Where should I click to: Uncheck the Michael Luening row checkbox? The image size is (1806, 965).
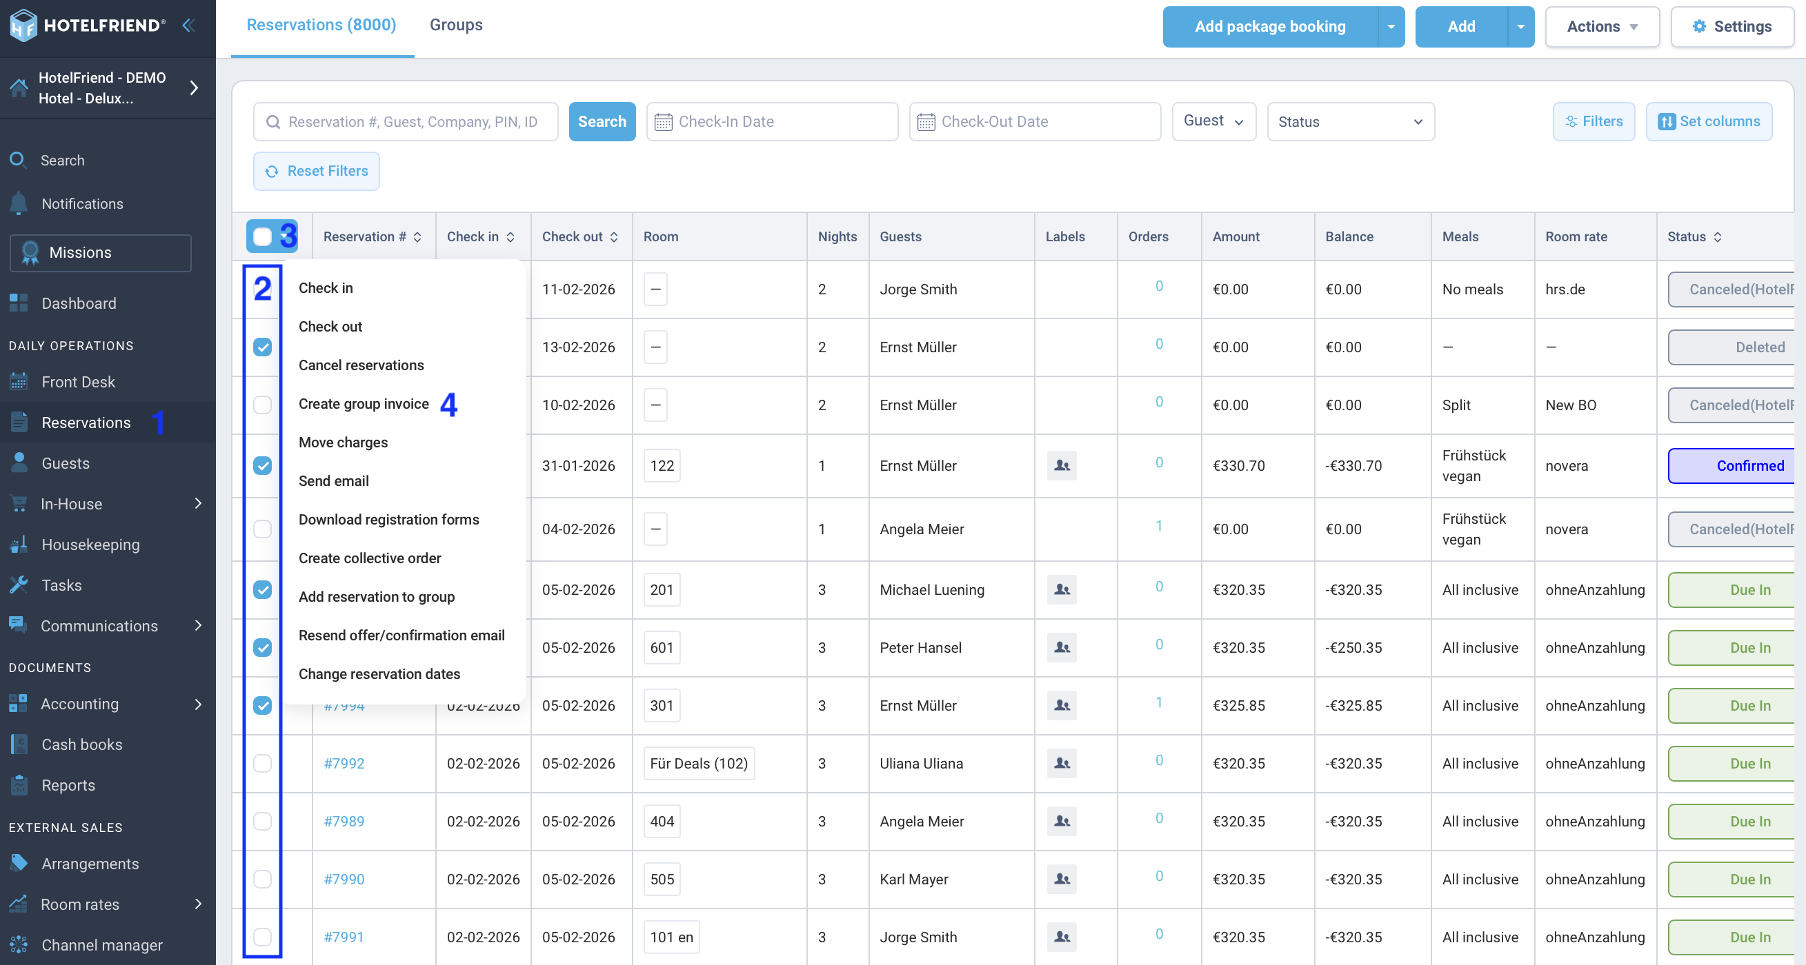coord(262,589)
